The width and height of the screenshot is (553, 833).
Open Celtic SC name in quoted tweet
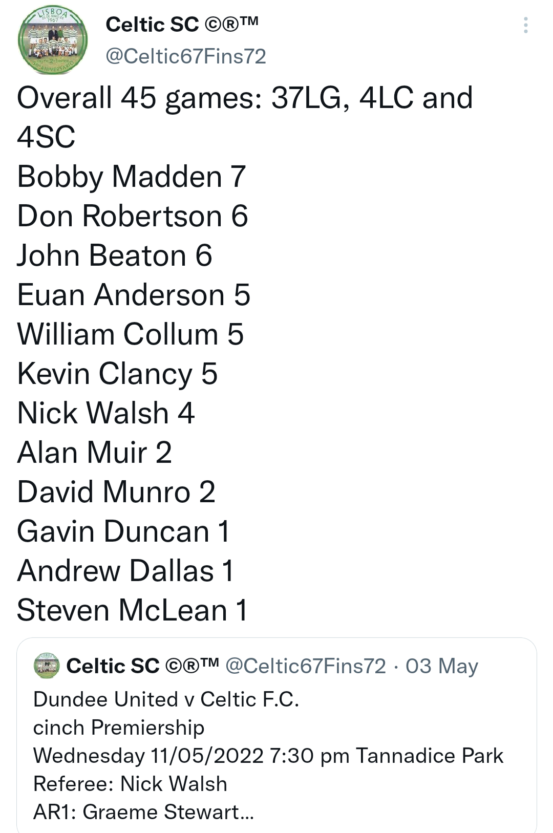point(142,666)
